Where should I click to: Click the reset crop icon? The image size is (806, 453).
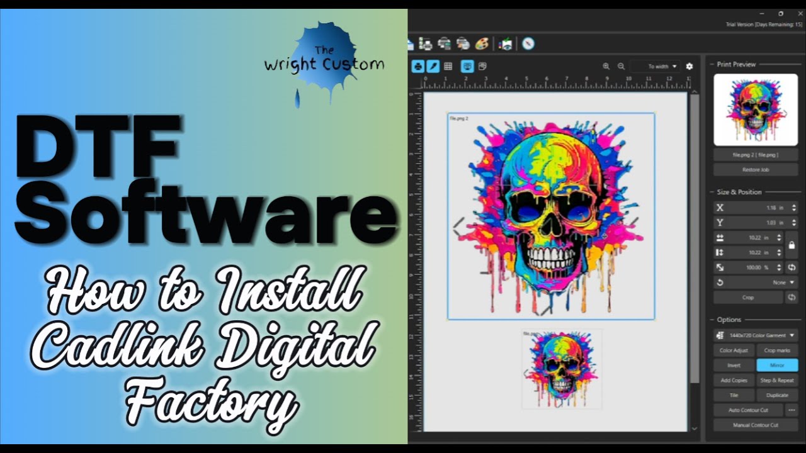click(x=792, y=298)
